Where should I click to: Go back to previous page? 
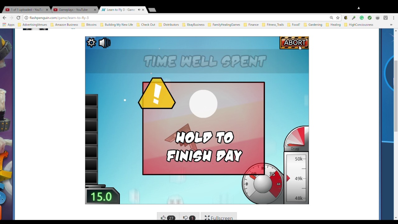tap(4, 18)
